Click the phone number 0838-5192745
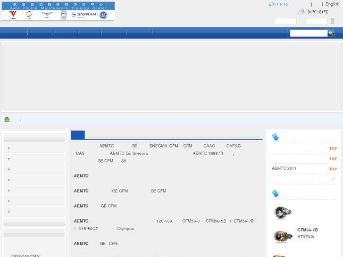The image size is (343, 257). pos(25,256)
